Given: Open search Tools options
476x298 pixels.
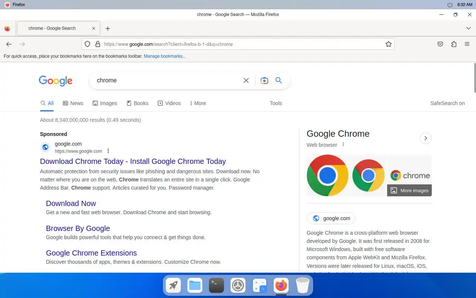Looking at the screenshot, I should (x=276, y=103).
